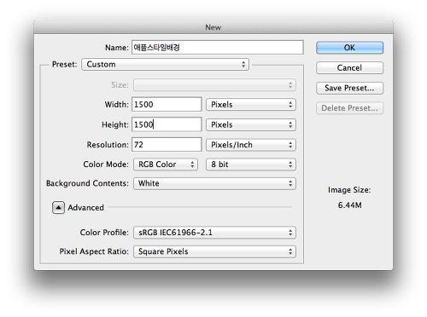Click the Height value field
427x317 pixels.
(x=167, y=124)
